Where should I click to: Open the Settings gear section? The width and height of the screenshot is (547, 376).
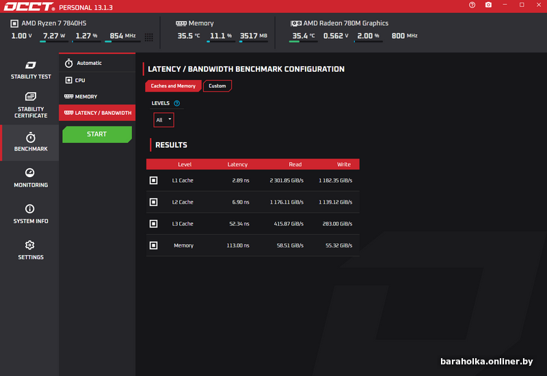tap(30, 250)
